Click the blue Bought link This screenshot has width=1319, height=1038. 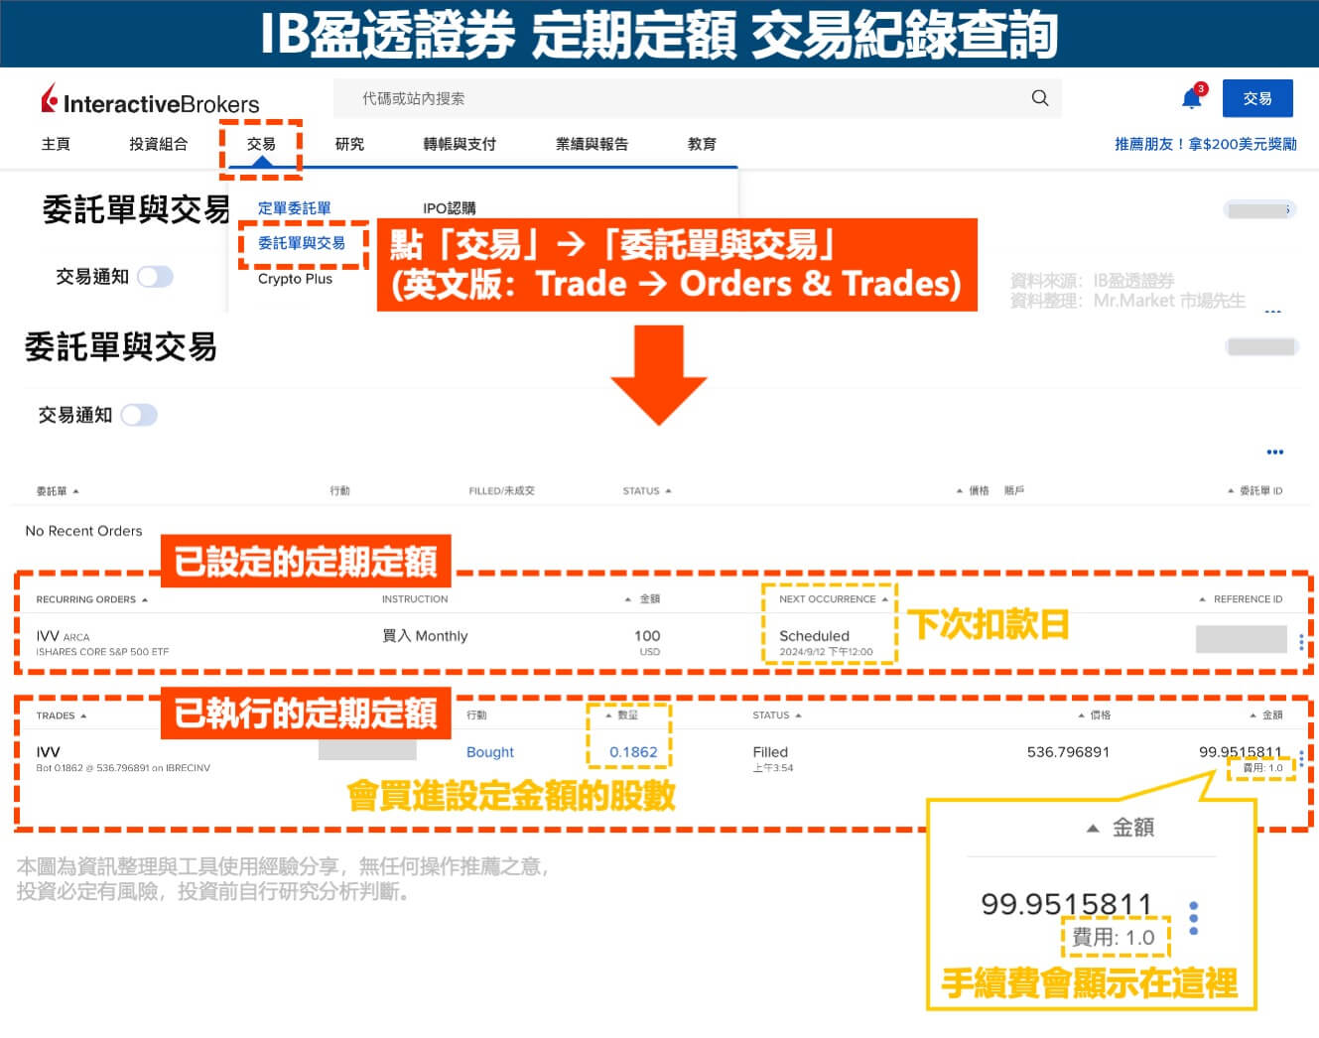click(x=490, y=752)
